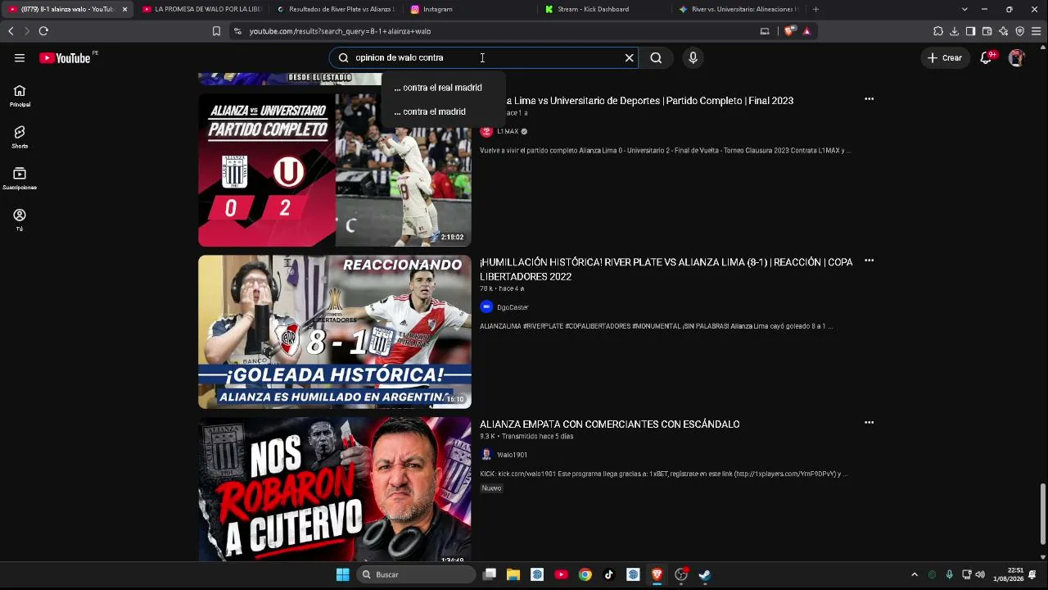Open the YouTube hamburger guide menu
1048x590 pixels.
[20, 58]
